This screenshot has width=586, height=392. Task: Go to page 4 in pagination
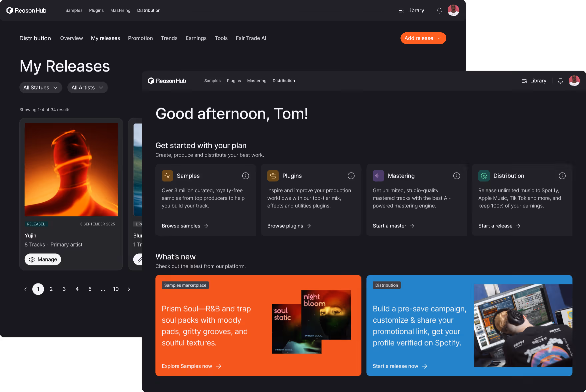77,289
